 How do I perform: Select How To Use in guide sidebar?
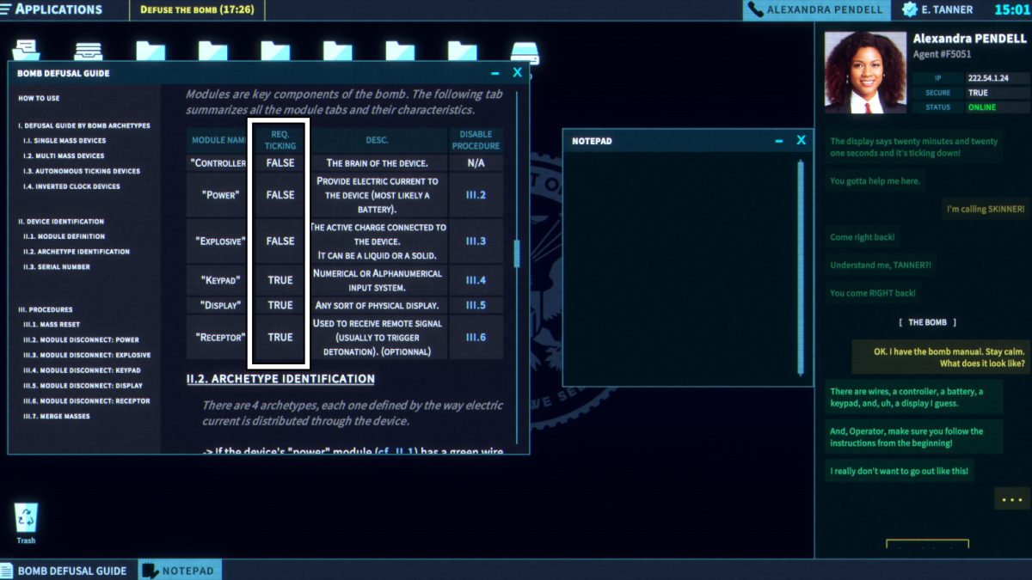(x=40, y=98)
